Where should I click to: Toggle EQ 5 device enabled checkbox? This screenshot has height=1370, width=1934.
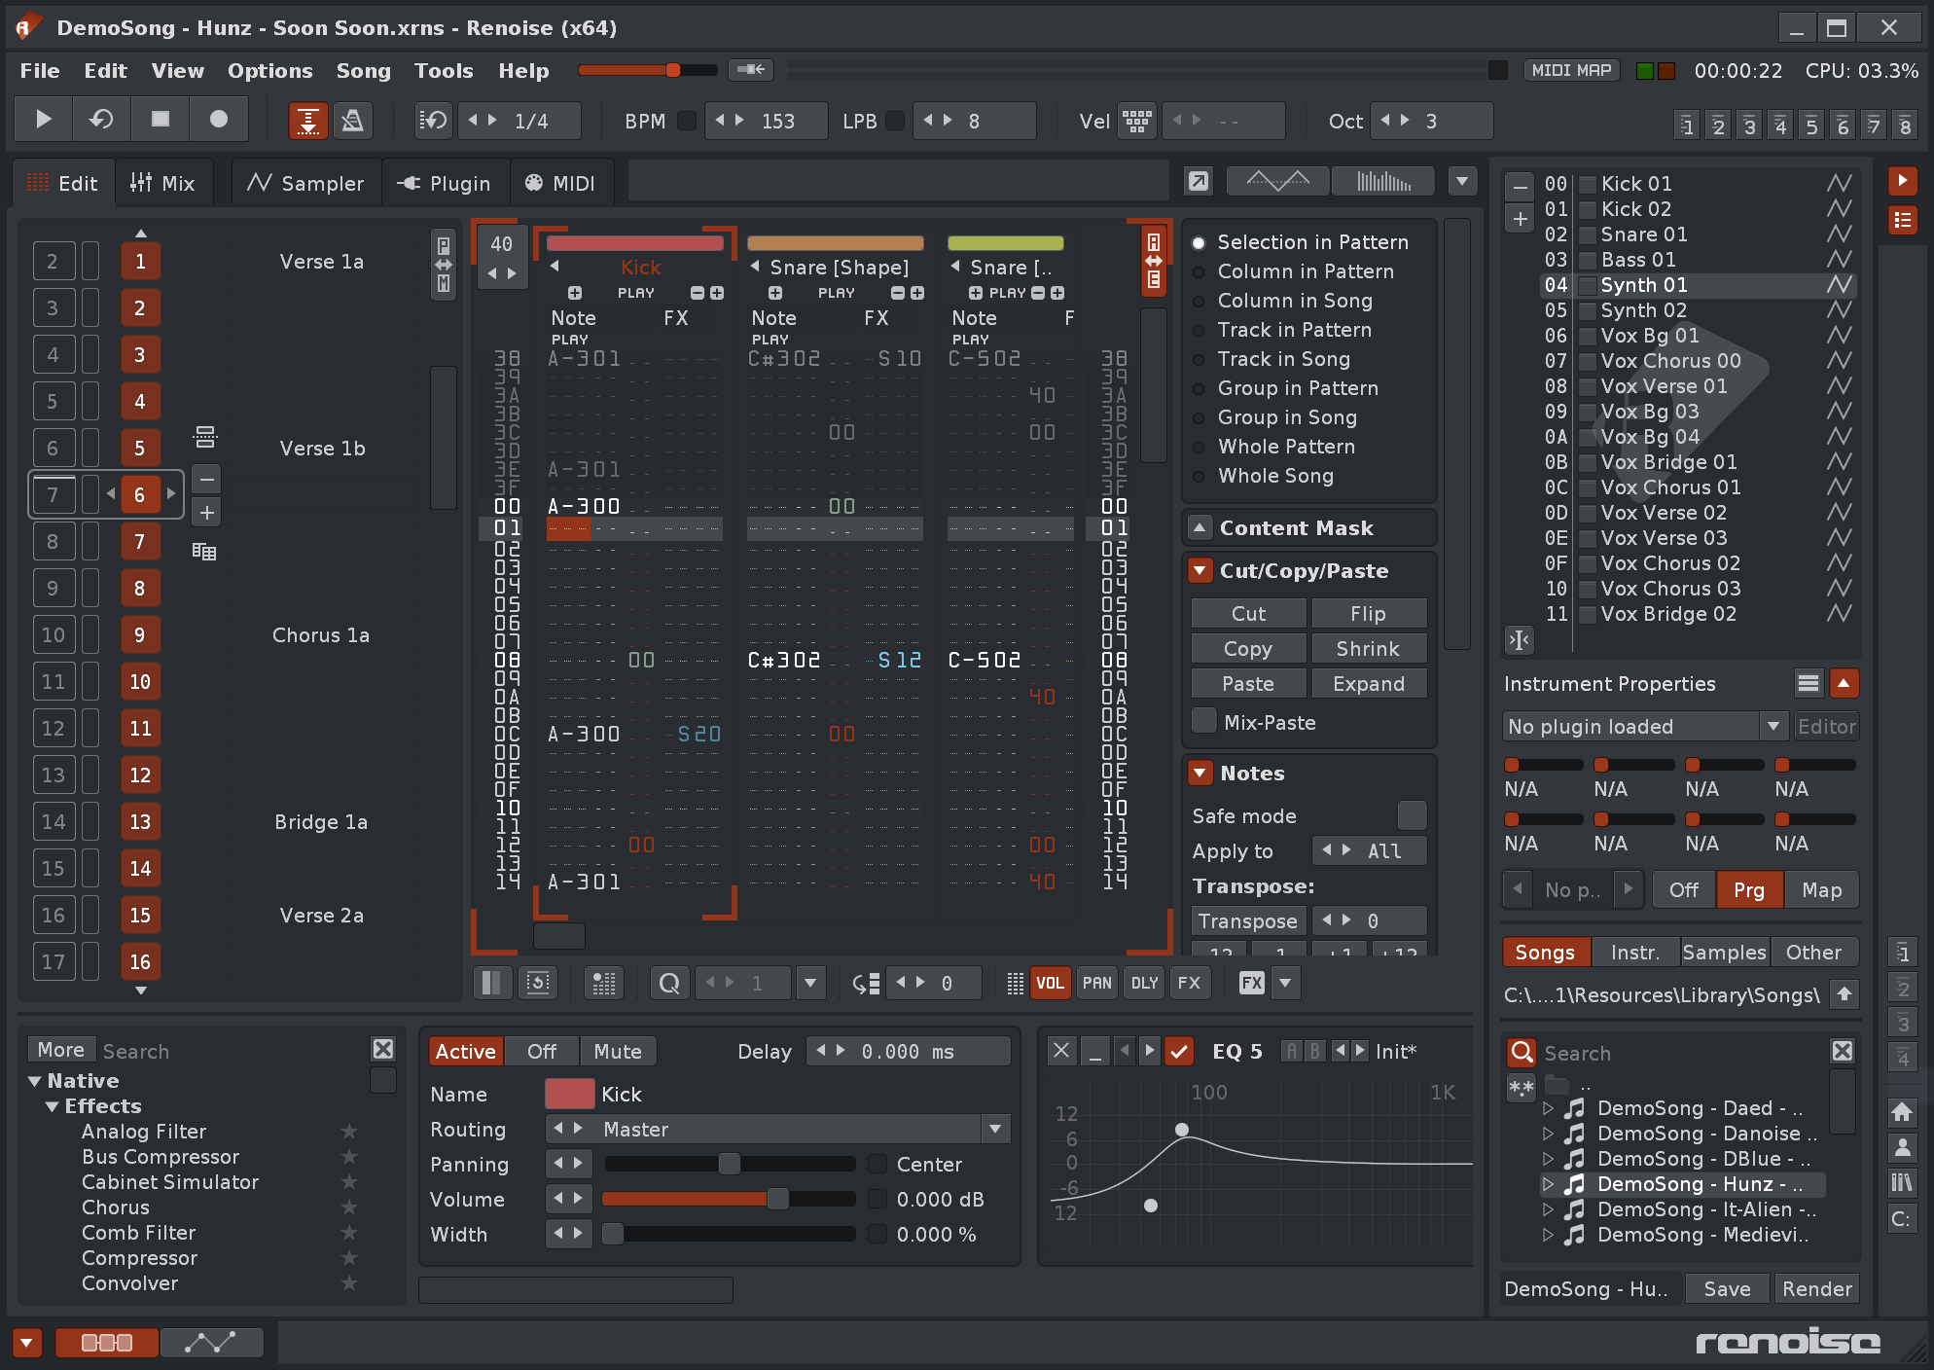(1179, 1051)
